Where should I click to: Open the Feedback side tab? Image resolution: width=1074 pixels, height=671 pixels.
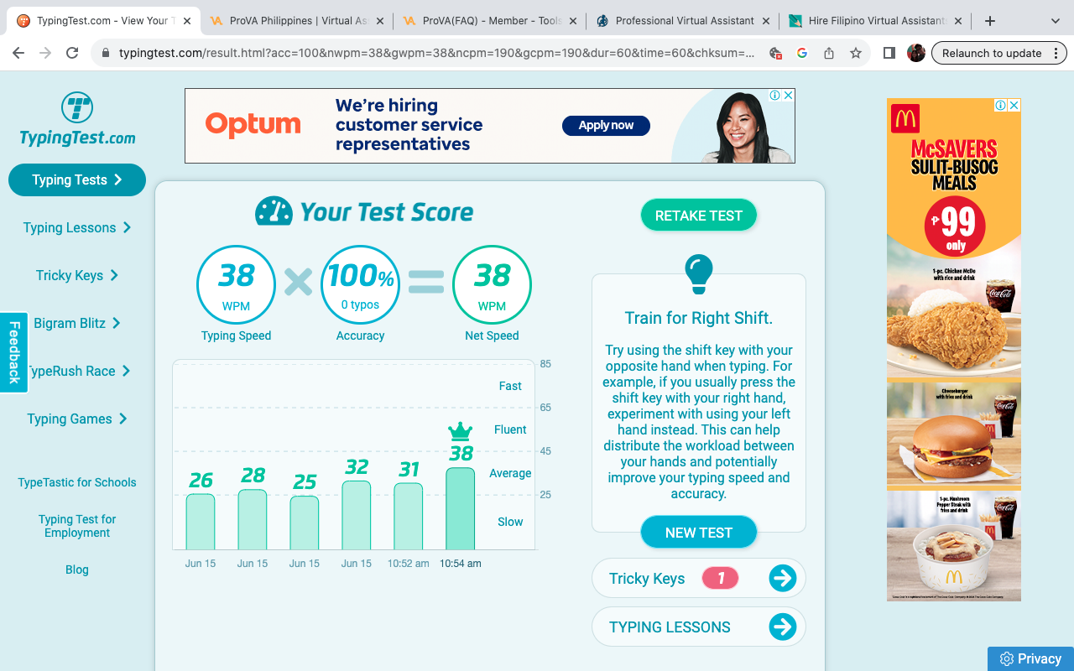(x=14, y=352)
